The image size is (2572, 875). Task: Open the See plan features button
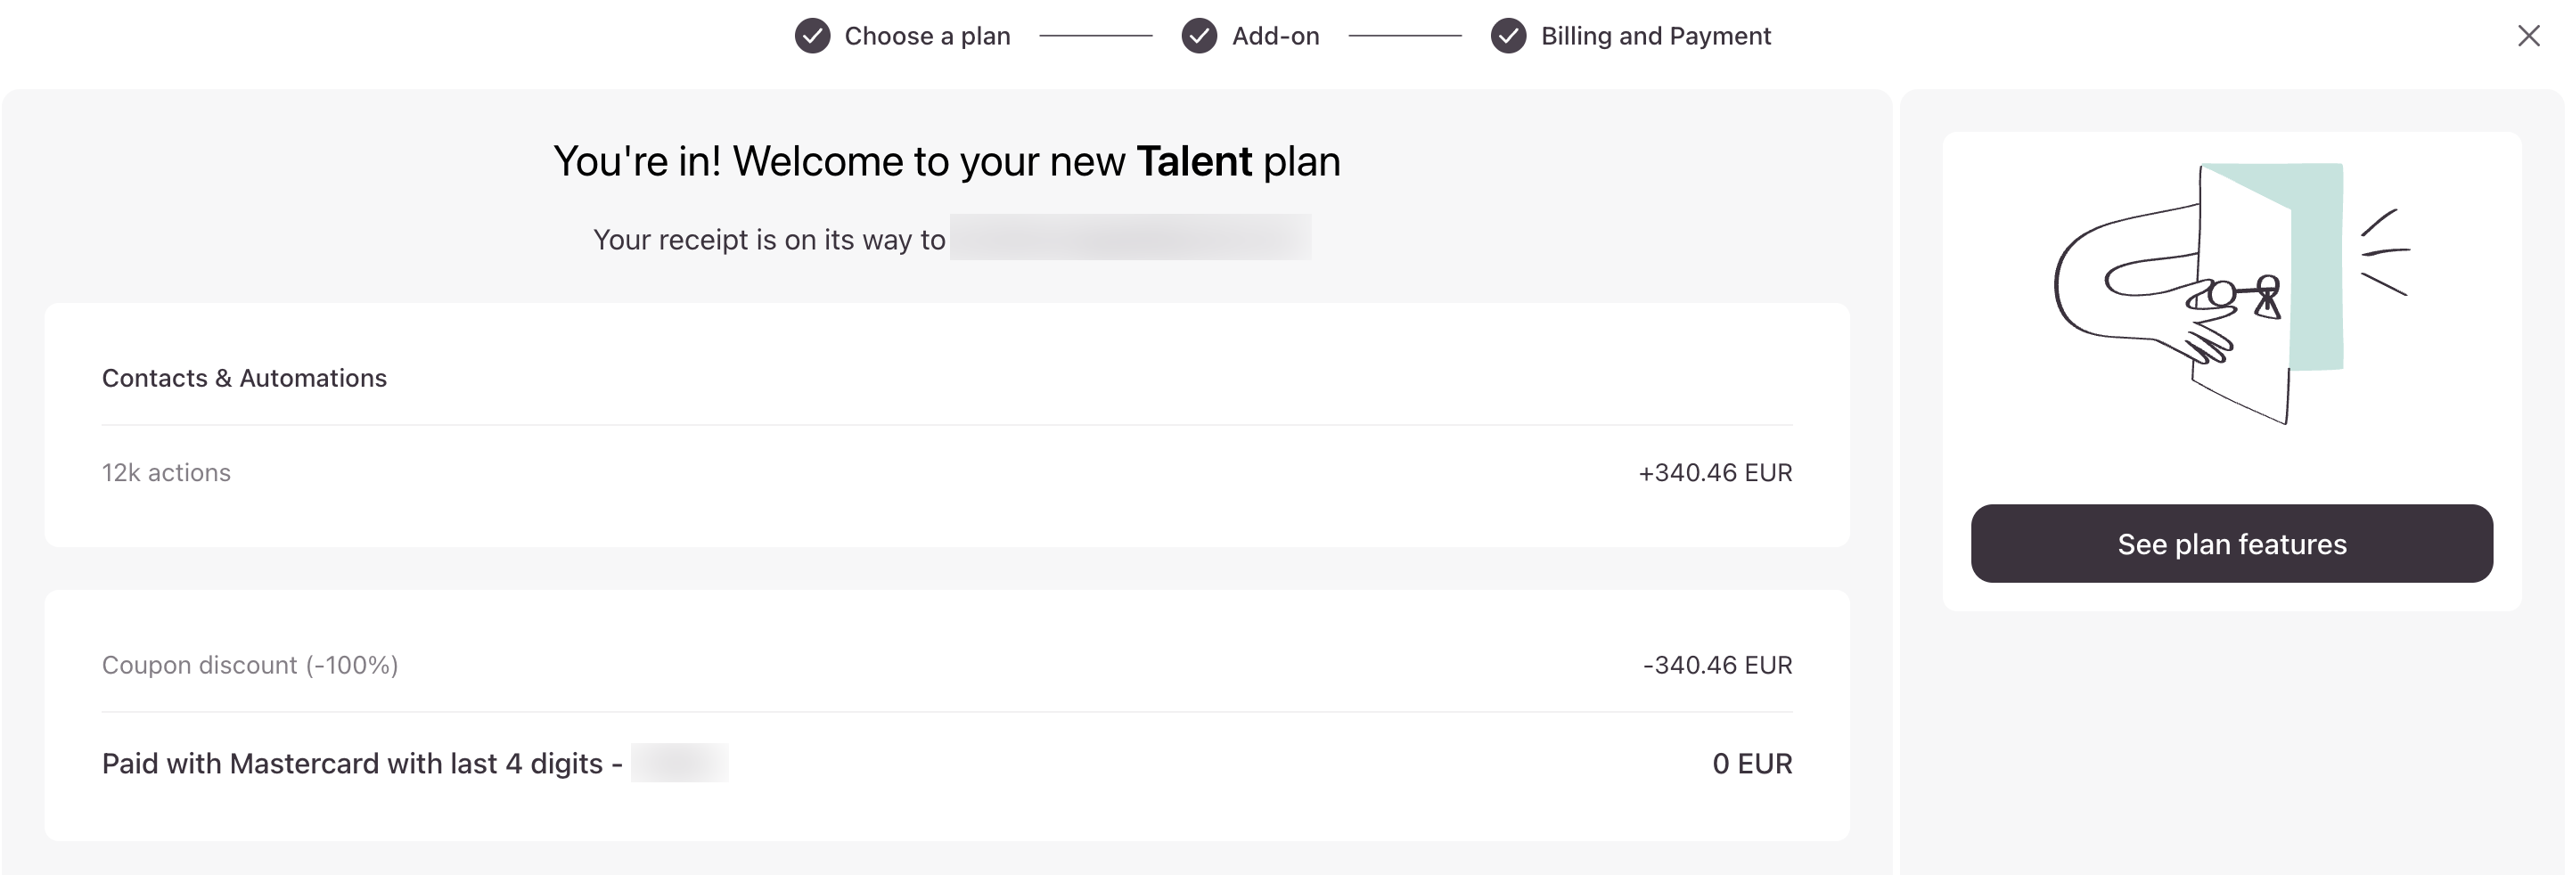pyautogui.click(x=2232, y=544)
